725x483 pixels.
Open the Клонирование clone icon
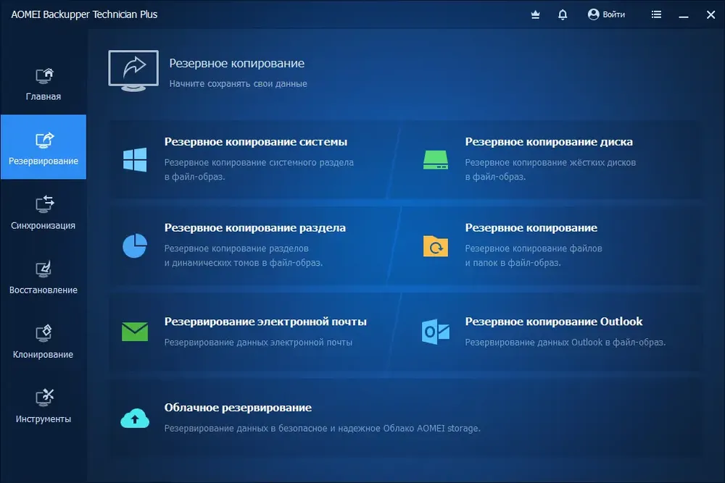pyautogui.click(x=43, y=333)
